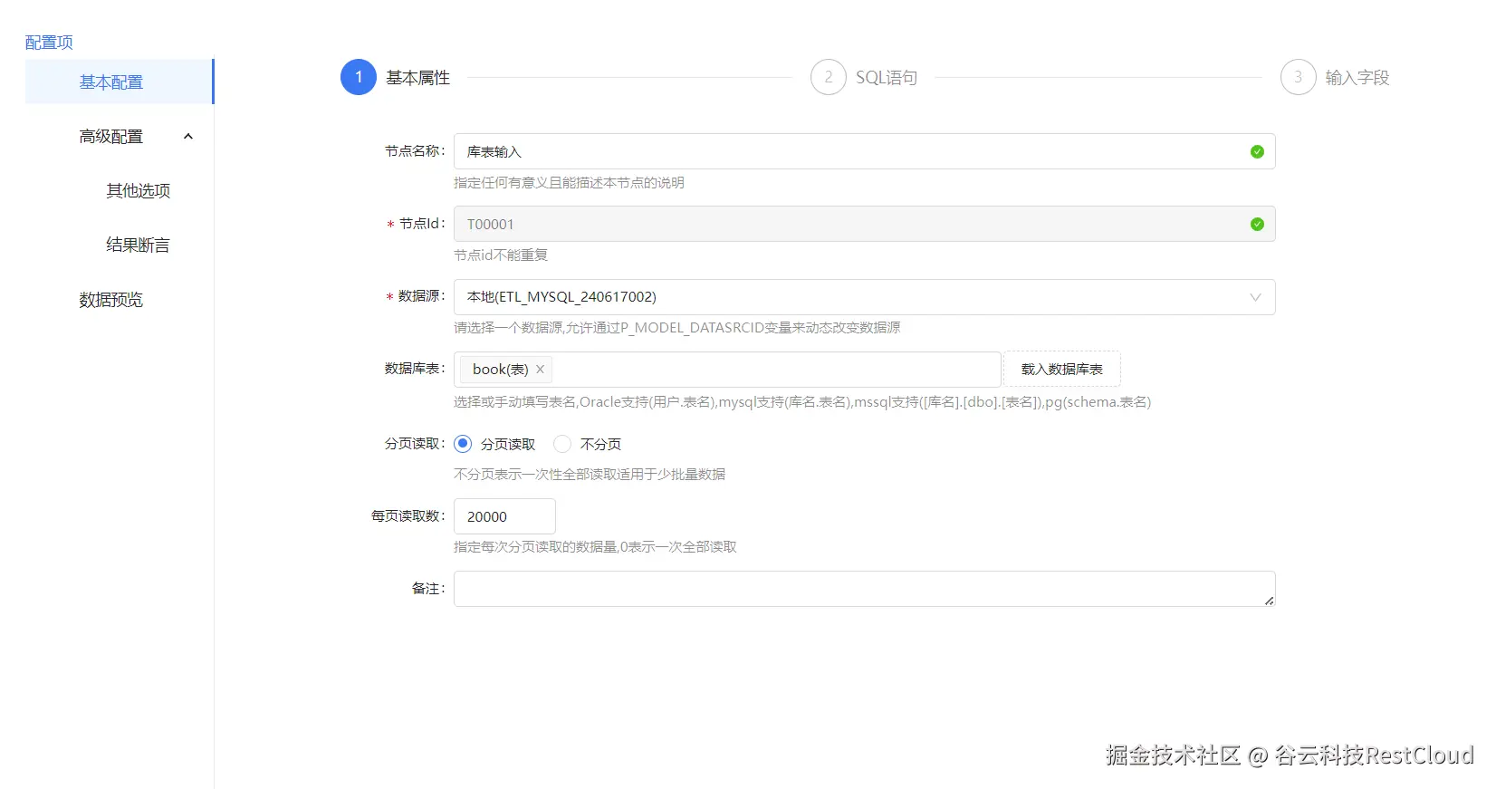Click the 备注 textarea

click(865, 589)
